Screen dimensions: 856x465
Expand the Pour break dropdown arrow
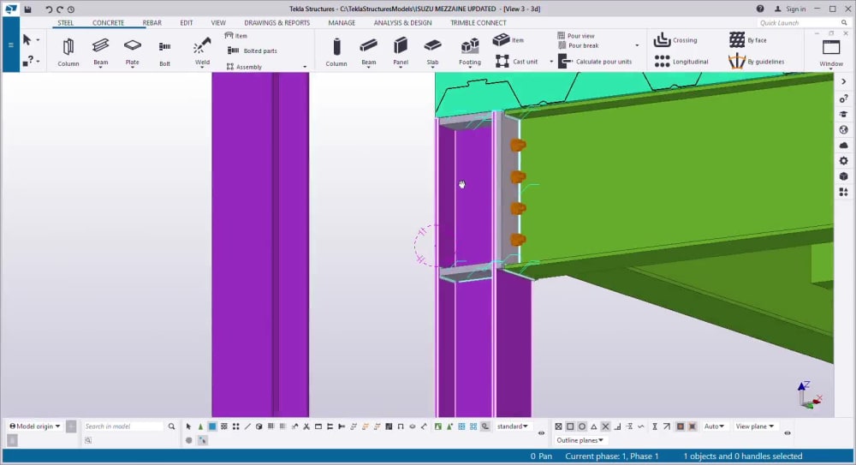(x=637, y=45)
